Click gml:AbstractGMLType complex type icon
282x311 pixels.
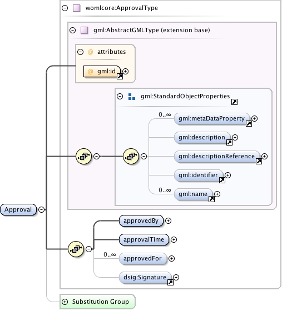85,31
